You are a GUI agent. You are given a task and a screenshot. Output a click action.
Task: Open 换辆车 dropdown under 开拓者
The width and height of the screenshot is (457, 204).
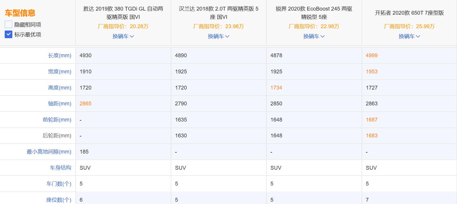(x=409, y=36)
